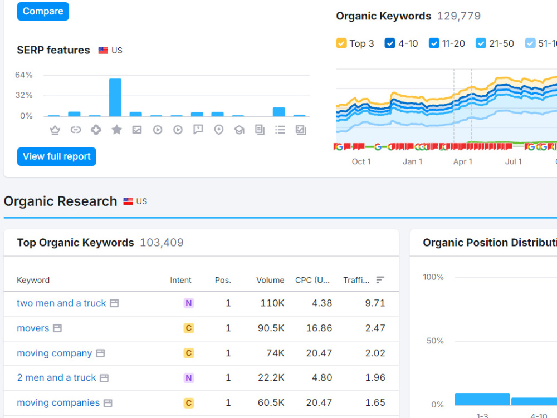Image resolution: width=557 pixels, height=418 pixels.
Task: Click the Top Organic Keywords heading
Action: pos(75,243)
